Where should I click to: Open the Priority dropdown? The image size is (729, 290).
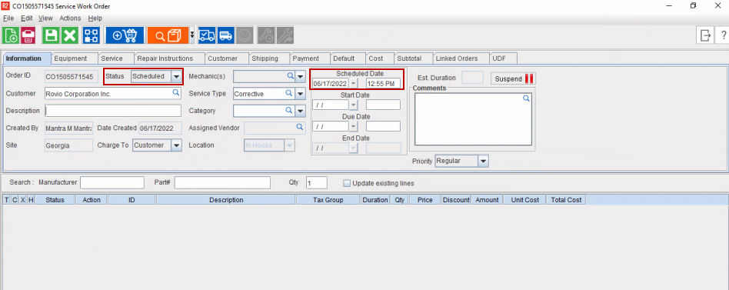[x=484, y=162]
